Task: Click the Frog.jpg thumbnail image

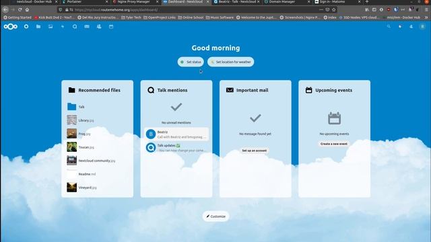Action: 72,134
